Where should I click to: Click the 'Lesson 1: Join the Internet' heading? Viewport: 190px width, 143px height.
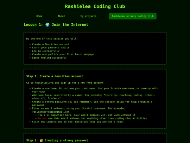(x=56, y=25)
